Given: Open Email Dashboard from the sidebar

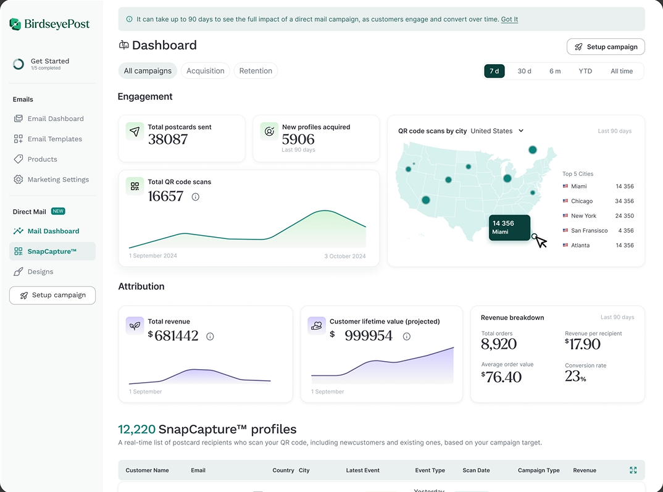Looking at the screenshot, I should pyautogui.click(x=55, y=119).
